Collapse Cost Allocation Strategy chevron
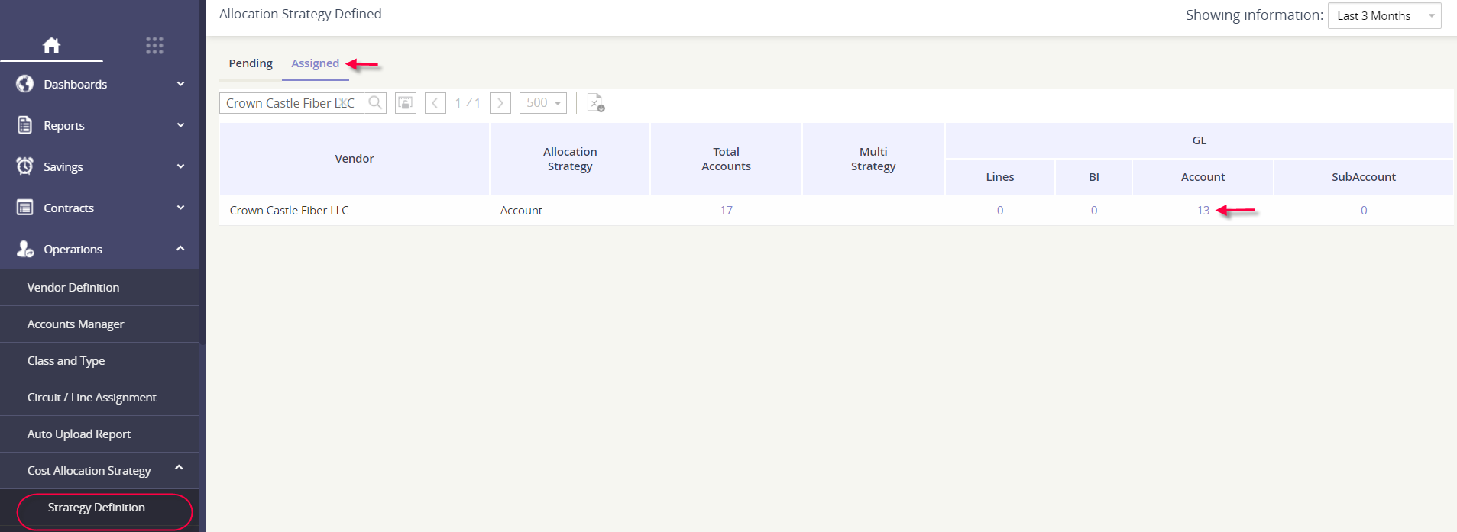The image size is (1457, 532). pos(180,468)
